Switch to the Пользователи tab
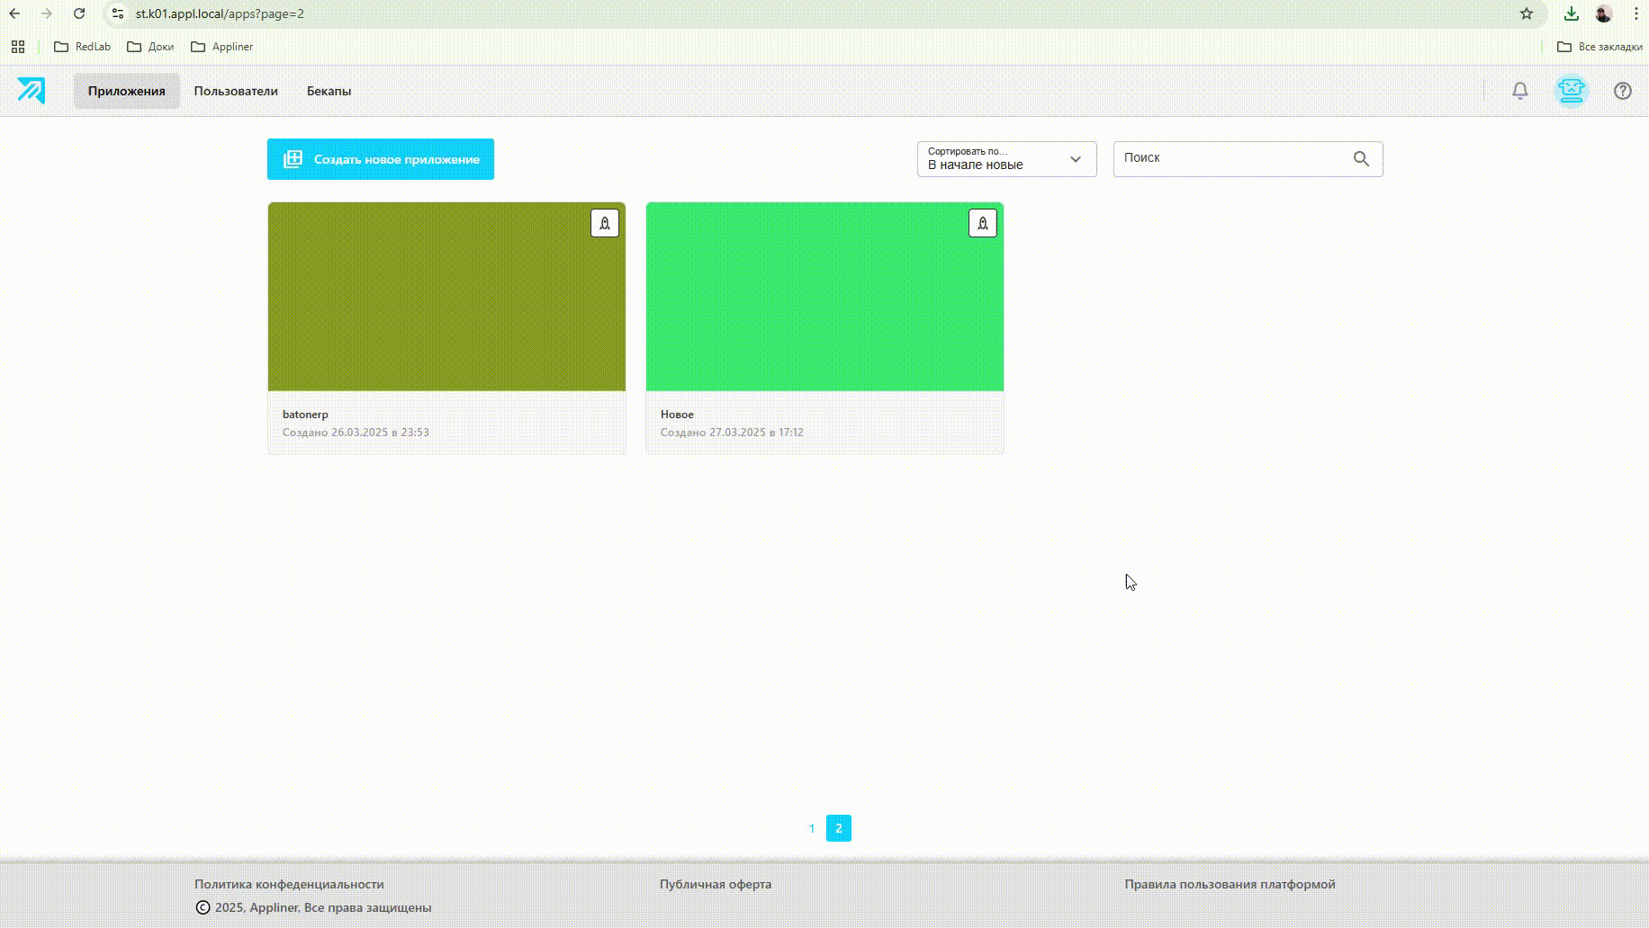Viewport: 1649px width, 928px height. (236, 91)
